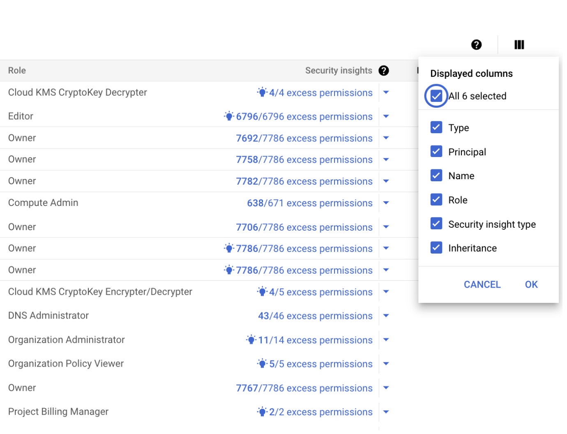The height and width of the screenshot is (434, 567).
Task: Click the lightbulb icon beside Editor's excess permissions
Action: tap(229, 116)
